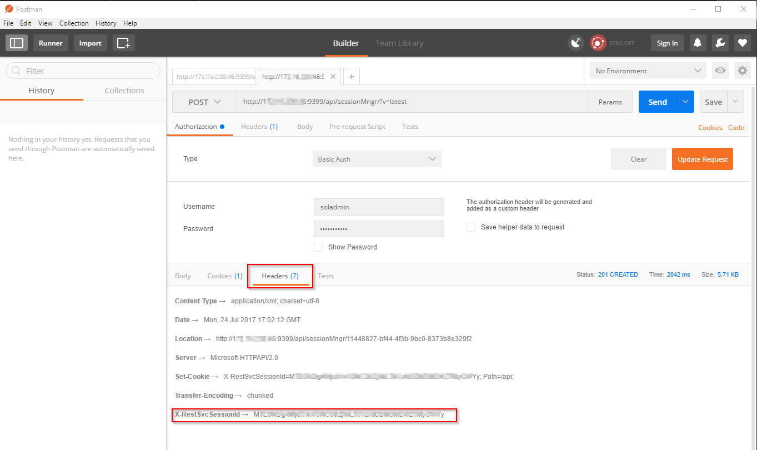Open notifications bell icon
757x450 pixels.
(x=698, y=43)
